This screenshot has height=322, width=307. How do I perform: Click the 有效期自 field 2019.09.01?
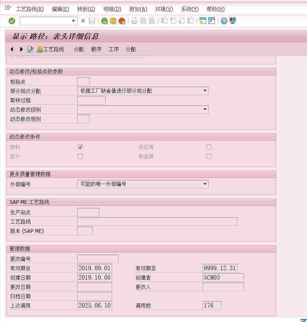(x=95, y=268)
